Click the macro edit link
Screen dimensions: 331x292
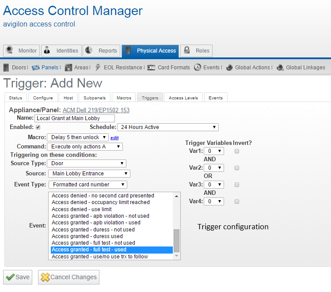coord(114,138)
